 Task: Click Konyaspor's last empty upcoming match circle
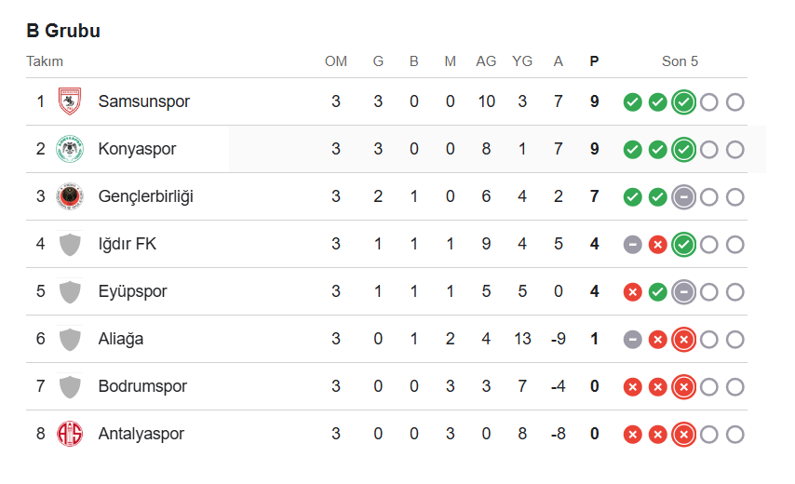[734, 149]
